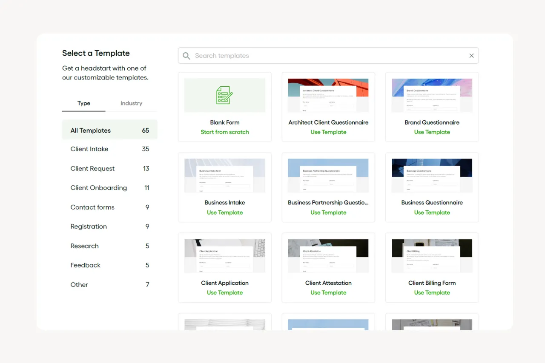Select Client Request category
This screenshot has width=545, height=363.
coord(110,168)
